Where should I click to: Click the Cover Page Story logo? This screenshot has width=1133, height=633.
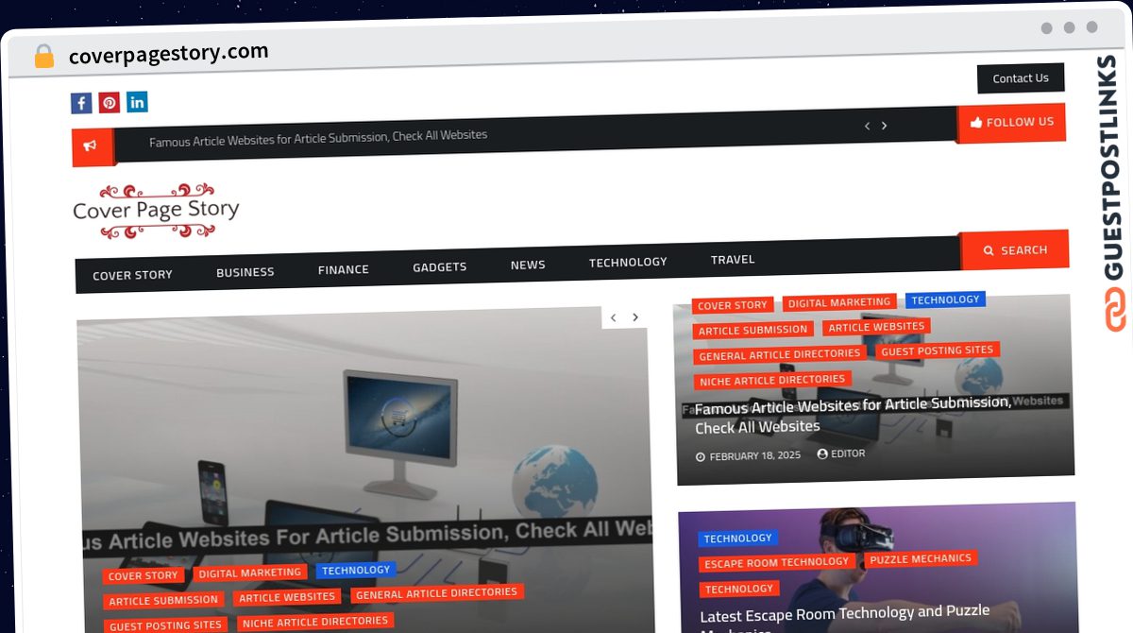(x=157, y=209)
